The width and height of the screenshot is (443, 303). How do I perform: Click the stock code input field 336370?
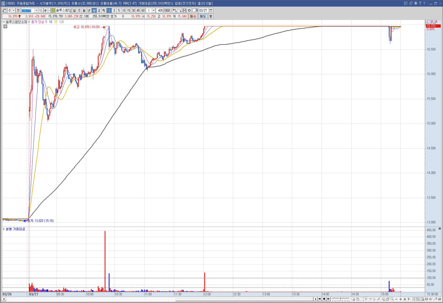(x=28, y=10)
